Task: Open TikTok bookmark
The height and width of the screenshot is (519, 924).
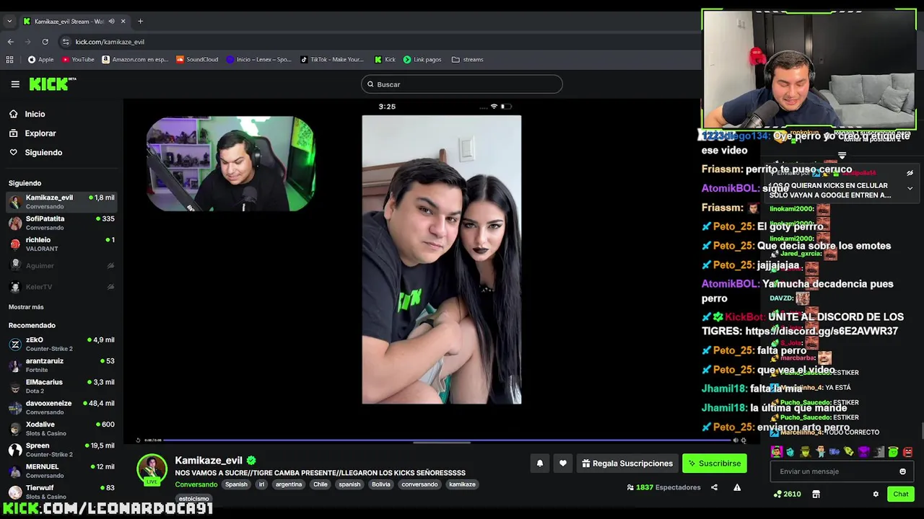Action: click(332, 60)
